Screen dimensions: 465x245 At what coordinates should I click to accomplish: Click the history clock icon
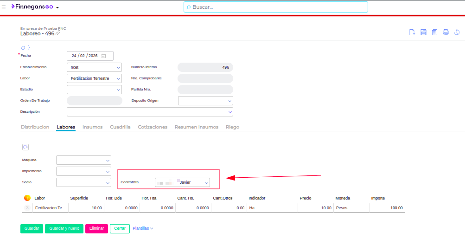[x=457, y=32]
